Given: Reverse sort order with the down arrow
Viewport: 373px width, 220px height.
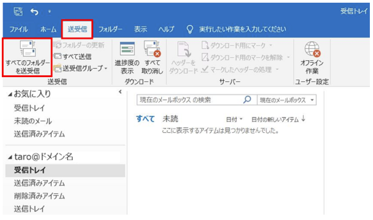Looking at the screenshot, I should pos(303,119).
